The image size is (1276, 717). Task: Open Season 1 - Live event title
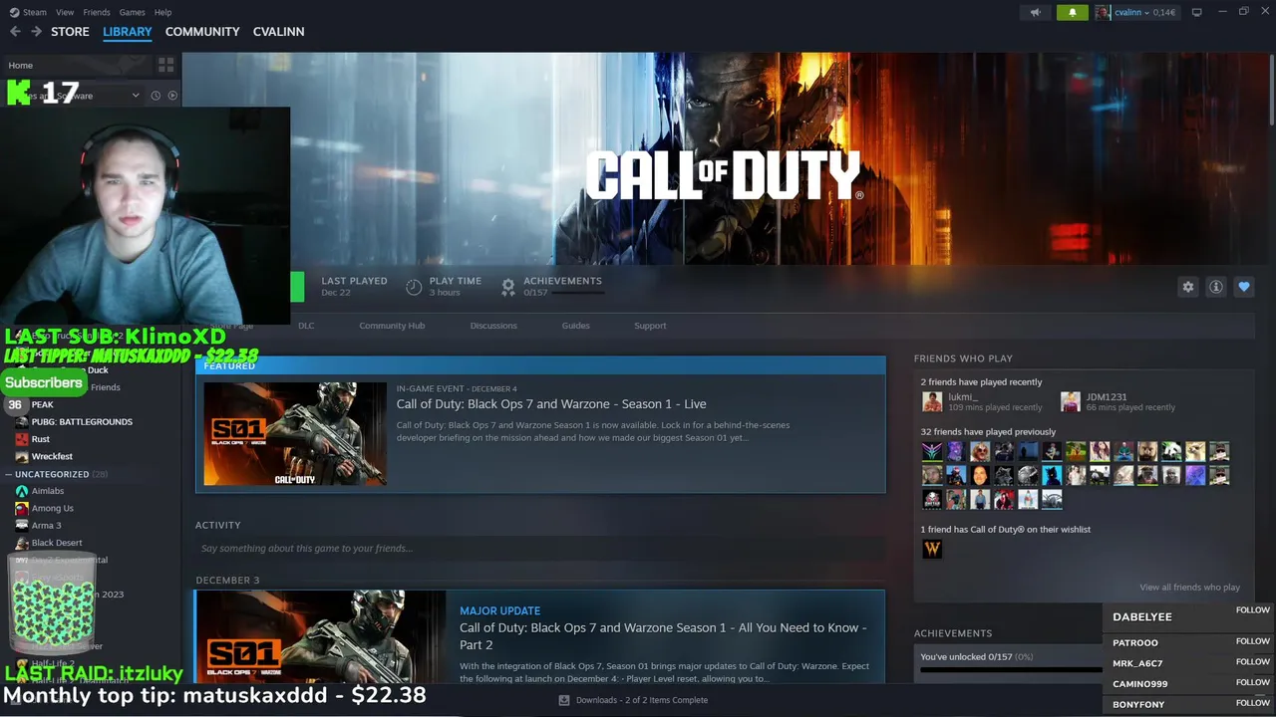pos(551,404)
